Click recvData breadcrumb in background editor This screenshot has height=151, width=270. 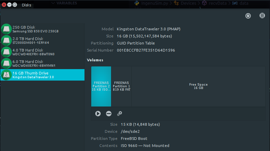click(x=218, y=3)
